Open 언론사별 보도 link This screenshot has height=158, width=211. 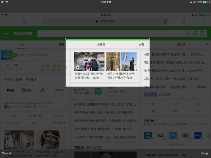coord(35,116)
